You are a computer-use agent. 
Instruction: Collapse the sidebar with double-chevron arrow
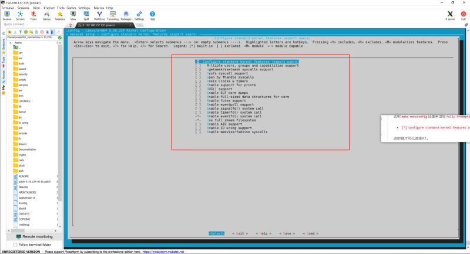[x=4, y=33]
